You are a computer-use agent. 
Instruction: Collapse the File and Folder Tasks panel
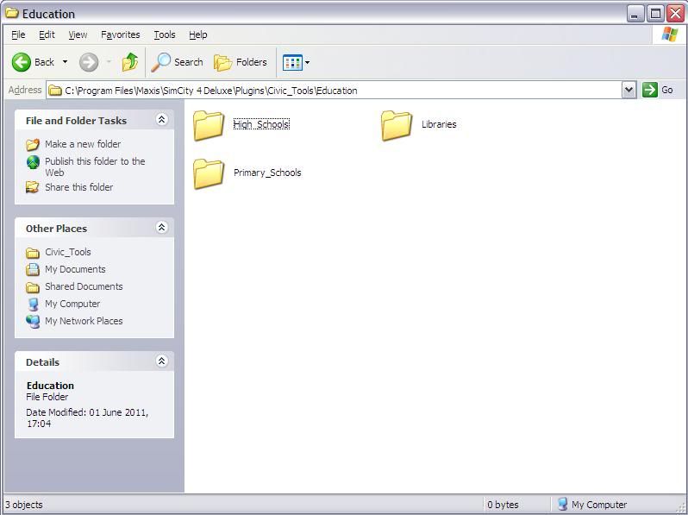(x=161, y=119)
